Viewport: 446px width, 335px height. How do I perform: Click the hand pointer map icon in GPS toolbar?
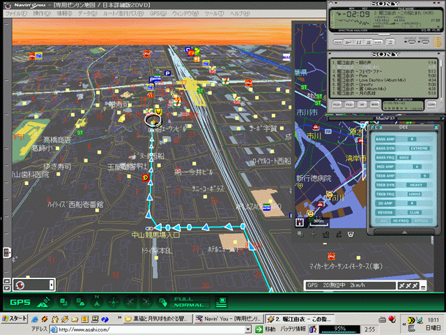pos(162,302)
